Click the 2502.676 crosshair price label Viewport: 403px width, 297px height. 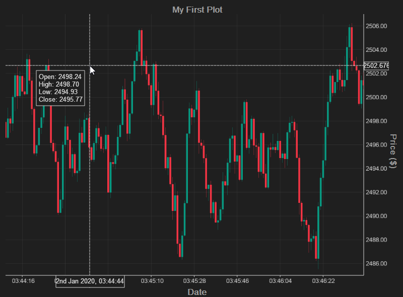point(376,65)
